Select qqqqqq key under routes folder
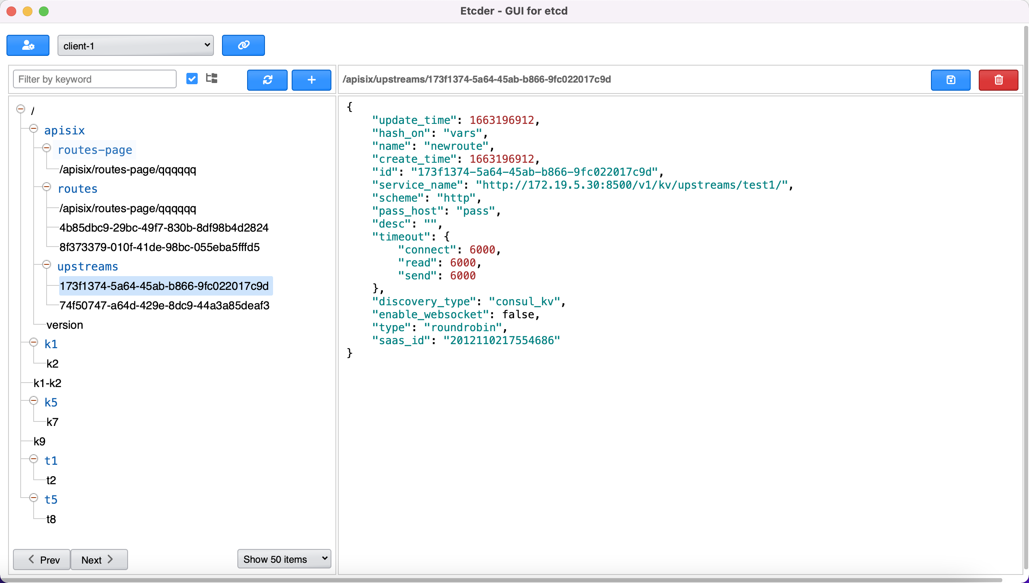 click(x=128, y=209)
